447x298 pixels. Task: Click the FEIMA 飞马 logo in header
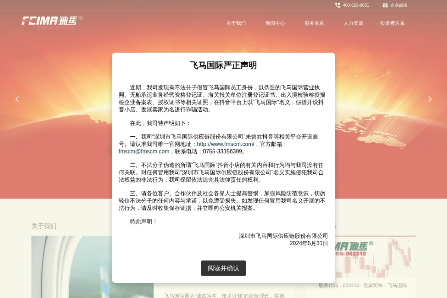(x=52, y=22)
